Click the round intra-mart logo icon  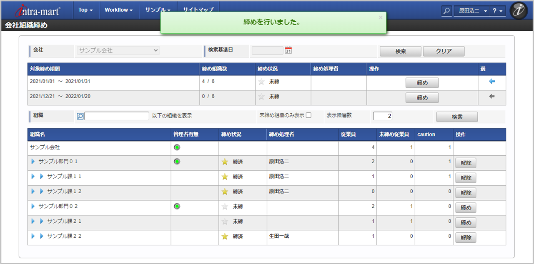pyautogui.click(x=519, y=11)
